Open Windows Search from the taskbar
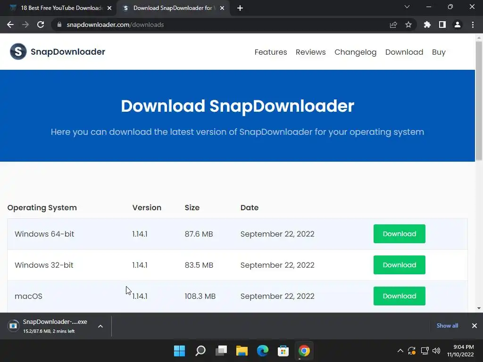 [200, 351]
